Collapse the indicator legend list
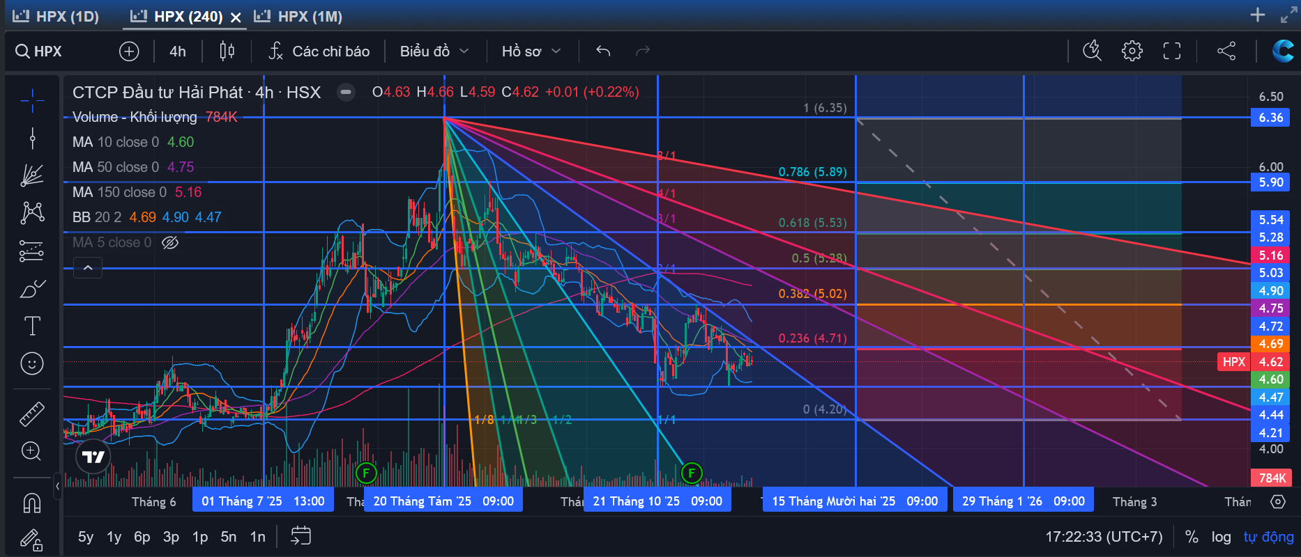 (88, 267)
